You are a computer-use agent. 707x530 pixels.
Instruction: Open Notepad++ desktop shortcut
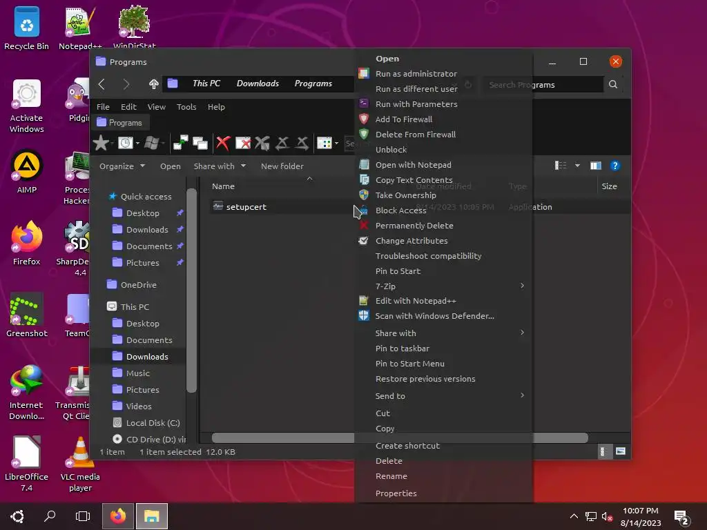80,28
